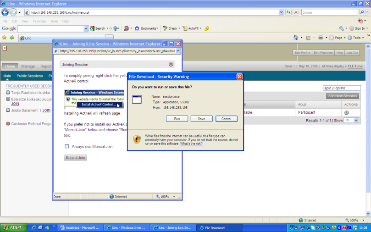Select the Public Sessions sub-tab
Image resolution: width=371 pixels, height=232 pixels.
tap(29, 76)
